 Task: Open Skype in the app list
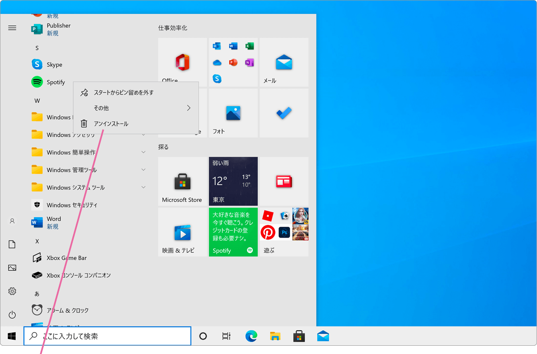point(47,64)
